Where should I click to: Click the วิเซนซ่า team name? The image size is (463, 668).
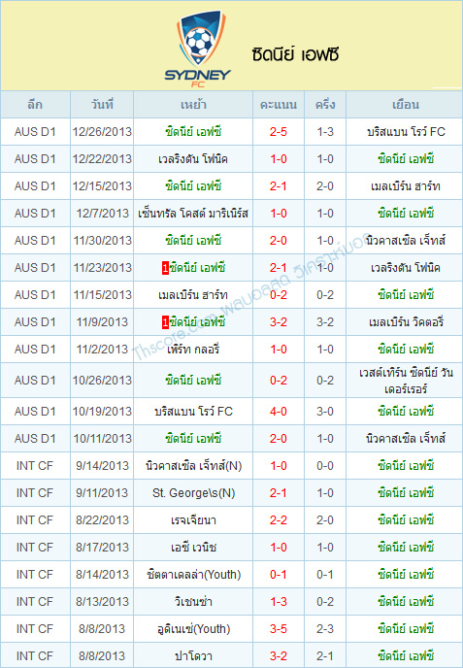(x=193, y=602)
